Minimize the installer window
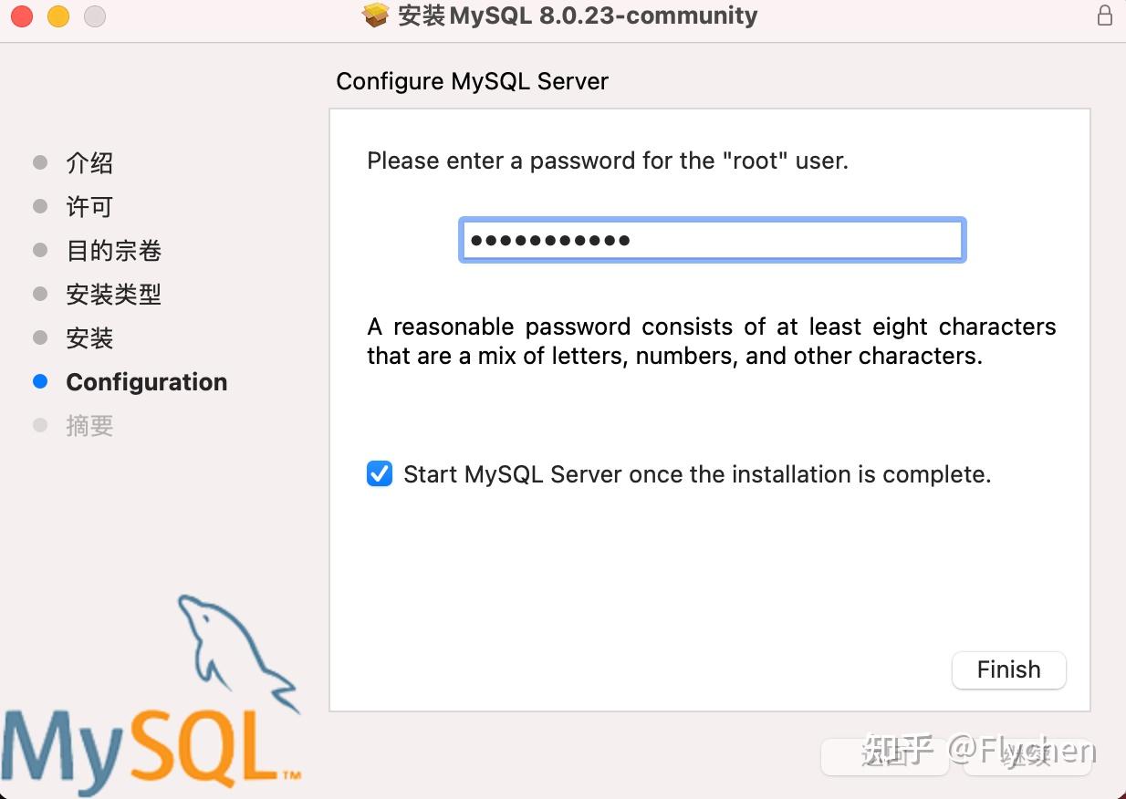The height and width of the screenshot is (799, 1126). click(x=57, y=15)
